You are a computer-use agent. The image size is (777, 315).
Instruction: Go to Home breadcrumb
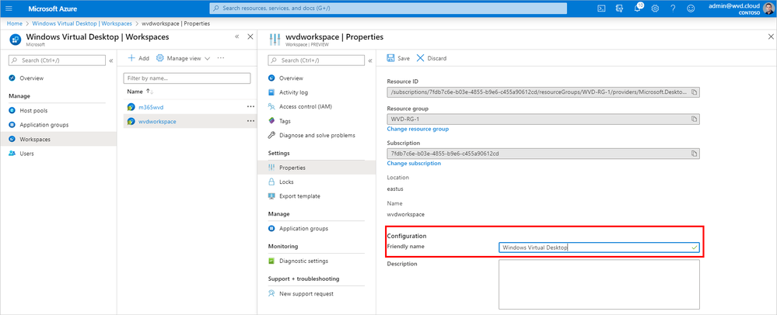click(x=14, y=23)
